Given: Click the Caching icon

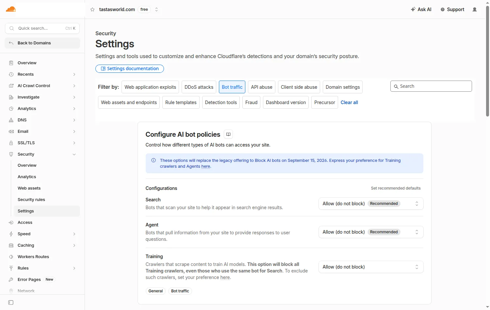Looking at the screenshot, I should (11, 245).
